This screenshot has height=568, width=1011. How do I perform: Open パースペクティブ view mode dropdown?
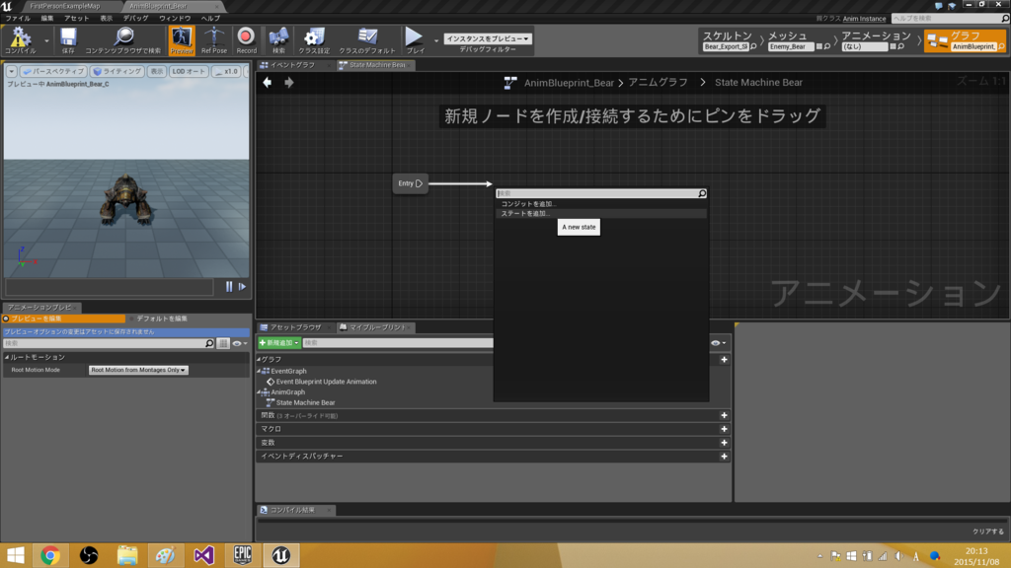53,71
